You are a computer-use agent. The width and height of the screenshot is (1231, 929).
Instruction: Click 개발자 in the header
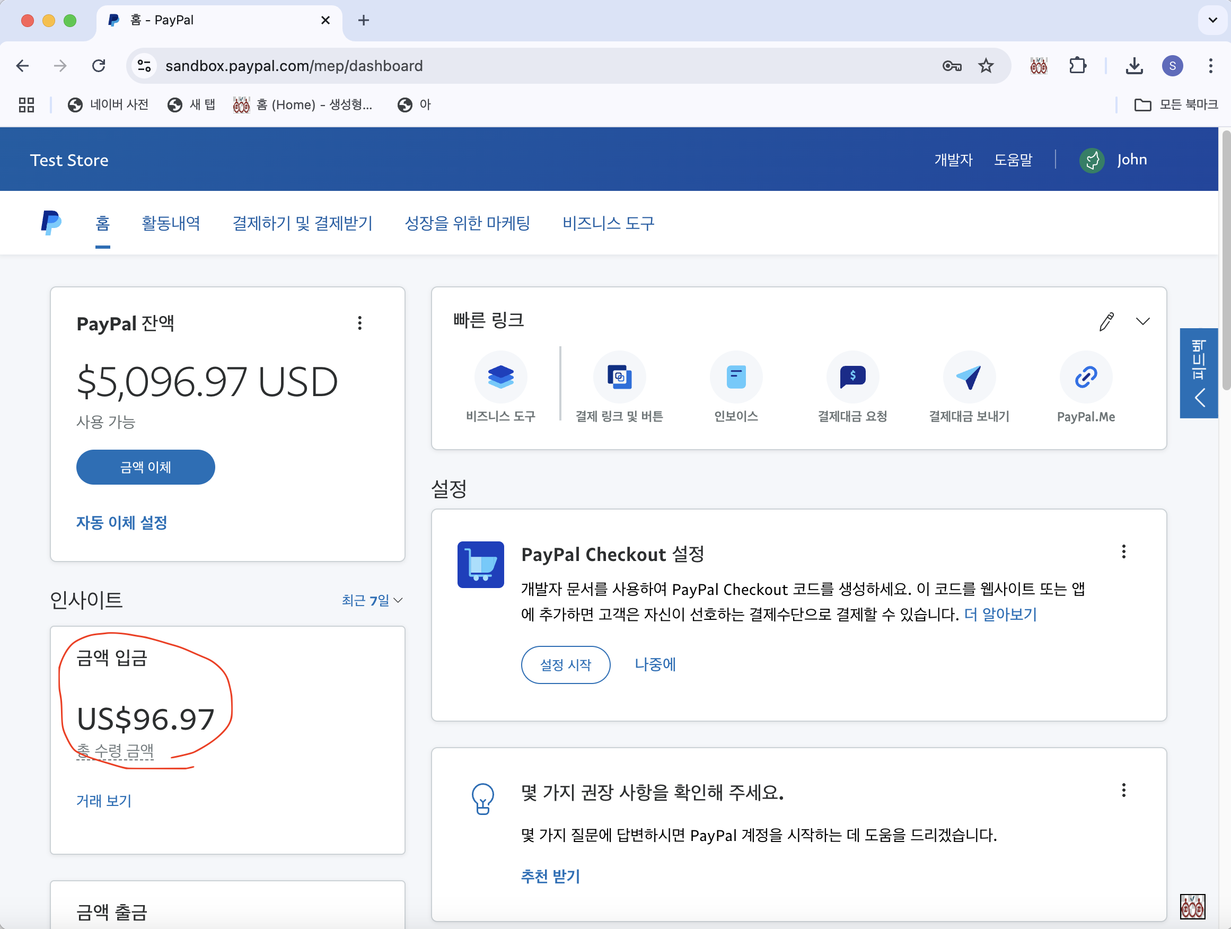(953, 160)
